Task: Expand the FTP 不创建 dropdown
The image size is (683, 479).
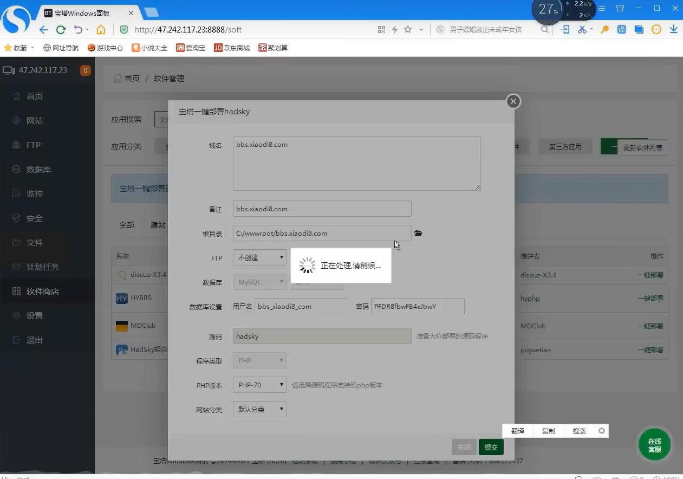Action: click(260, 258)
